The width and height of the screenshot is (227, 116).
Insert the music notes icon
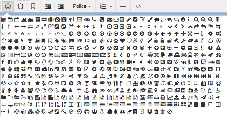point(109,76)
